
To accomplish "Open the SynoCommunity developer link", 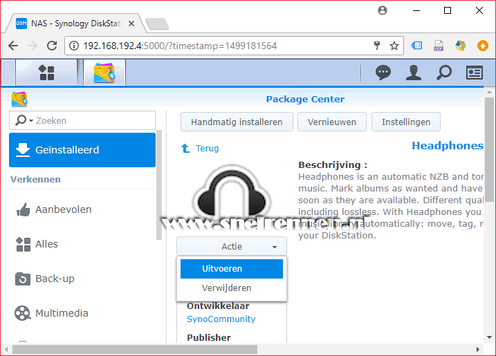I will tap(221, 319).
